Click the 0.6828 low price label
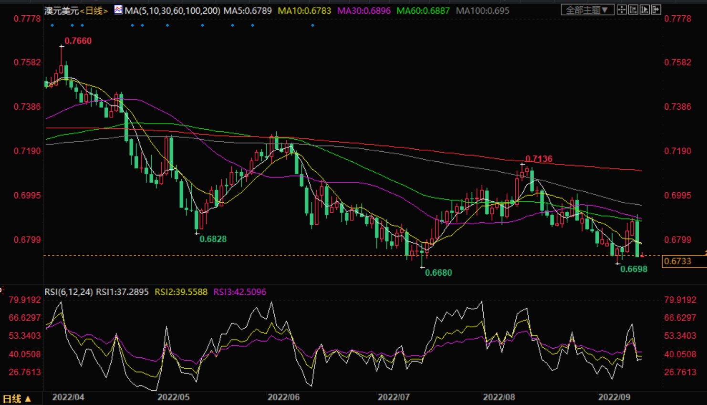This screenshot has height=405, width=707. [x=213, y=239]
